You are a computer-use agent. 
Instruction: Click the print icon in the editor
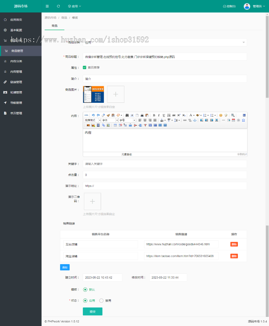tap(142, 115)
